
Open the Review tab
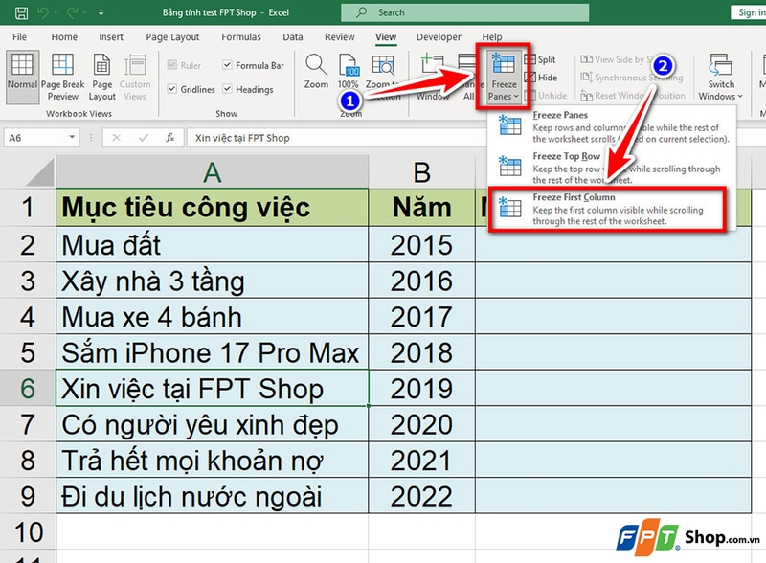pos(340,36)
